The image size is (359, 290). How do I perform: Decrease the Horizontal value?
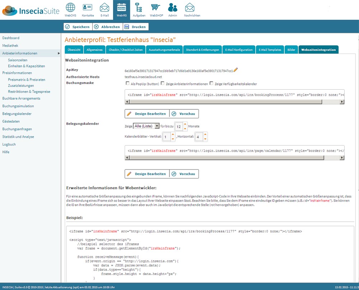point(205,139)
